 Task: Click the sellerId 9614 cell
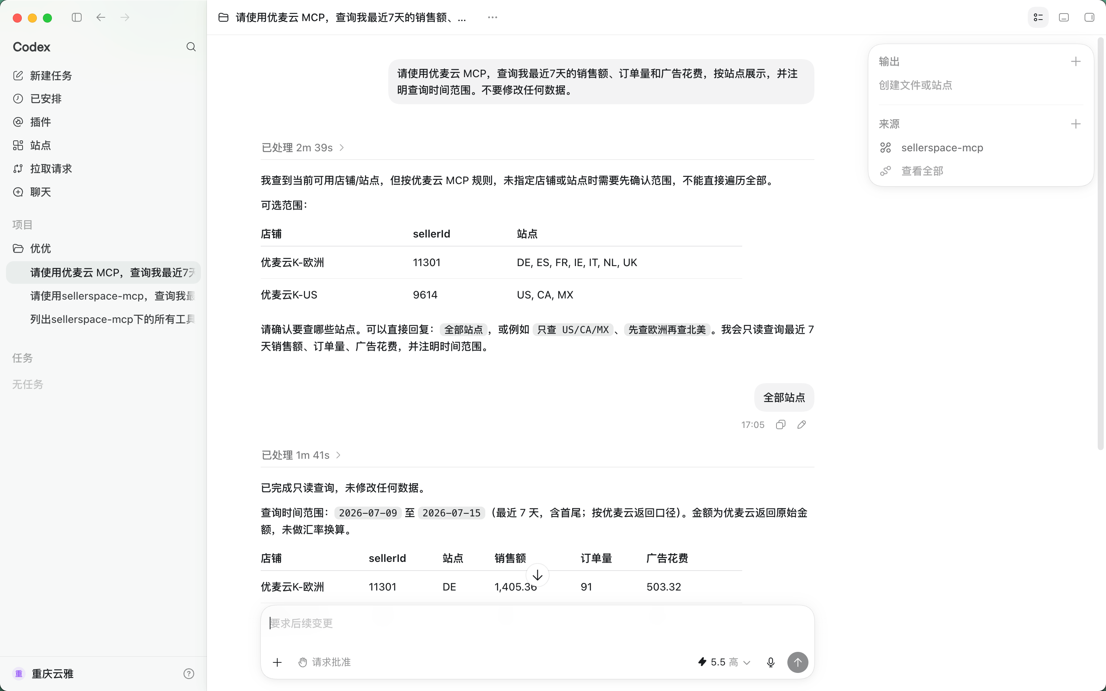point(425,295)
